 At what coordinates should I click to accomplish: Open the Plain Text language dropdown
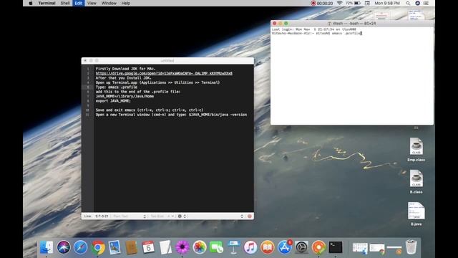(x=129, y=216)
